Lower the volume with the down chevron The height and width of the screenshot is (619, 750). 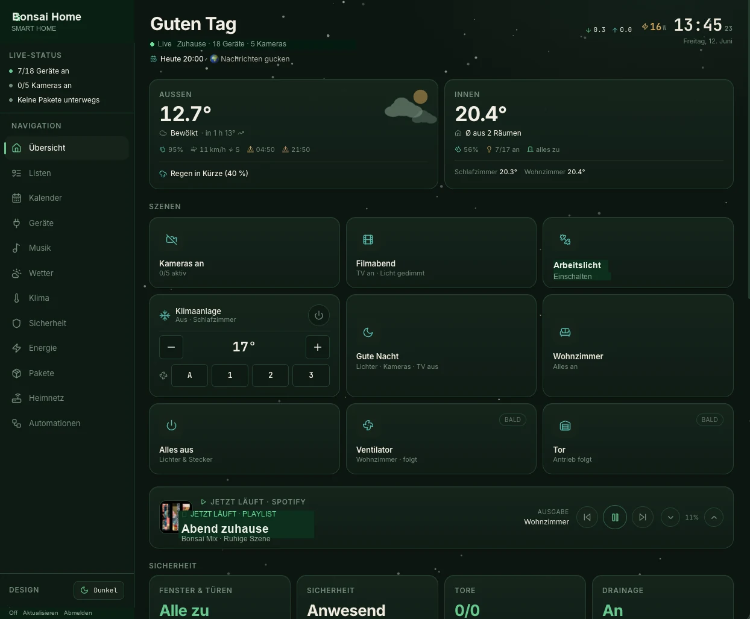pyautogui.click(x=670, y=517)
